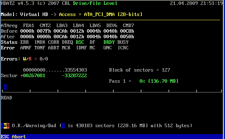Click the After value 0050h
The width and height of the screenshot is (225, 139).
127,36
